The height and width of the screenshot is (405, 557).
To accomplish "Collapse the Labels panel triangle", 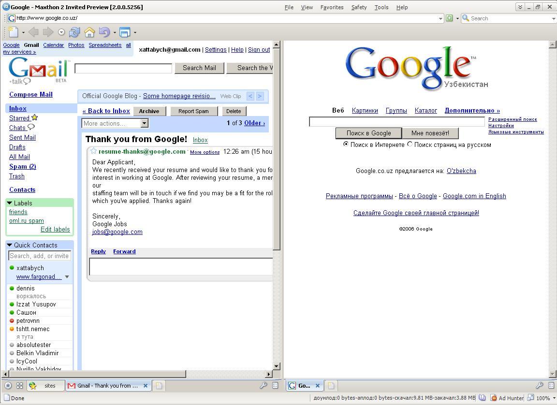I will [9, 203].
